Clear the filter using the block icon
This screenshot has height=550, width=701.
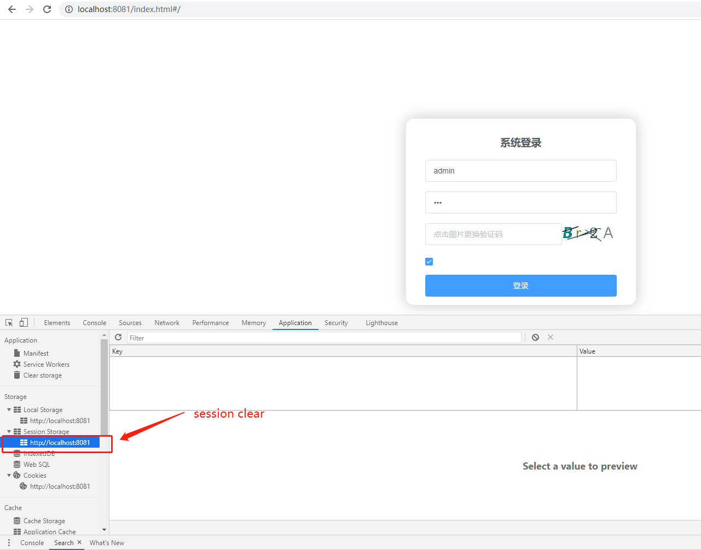(x=535, y=337)
